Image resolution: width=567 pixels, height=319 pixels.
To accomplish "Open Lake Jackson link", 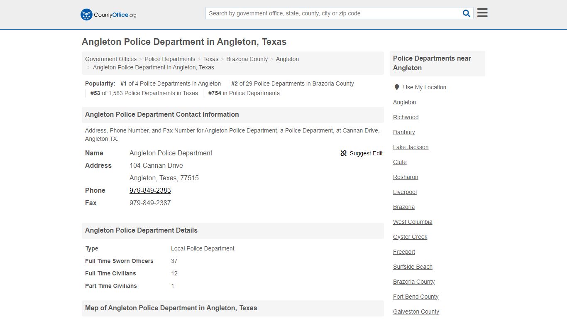I will click(411, 147).
